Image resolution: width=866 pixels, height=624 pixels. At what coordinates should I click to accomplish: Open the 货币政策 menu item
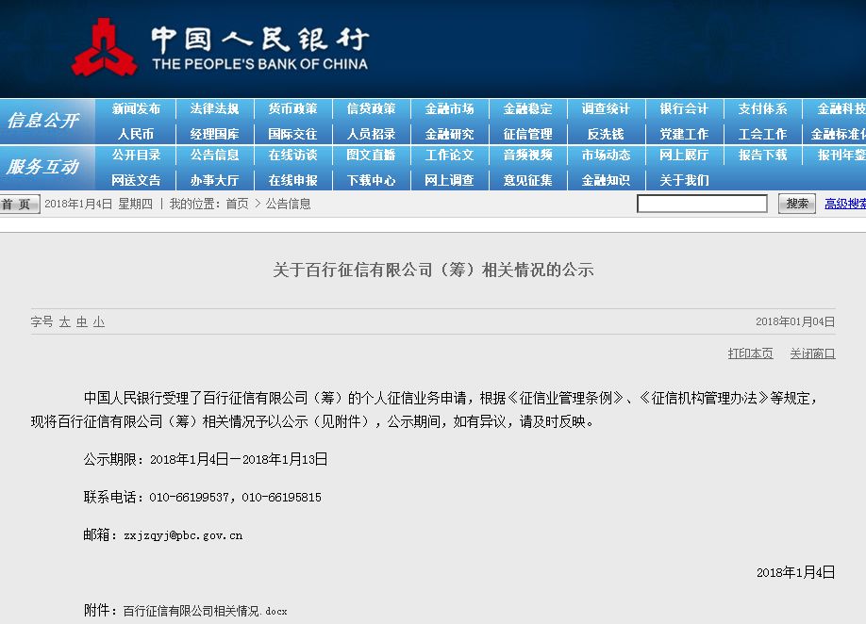292,108
